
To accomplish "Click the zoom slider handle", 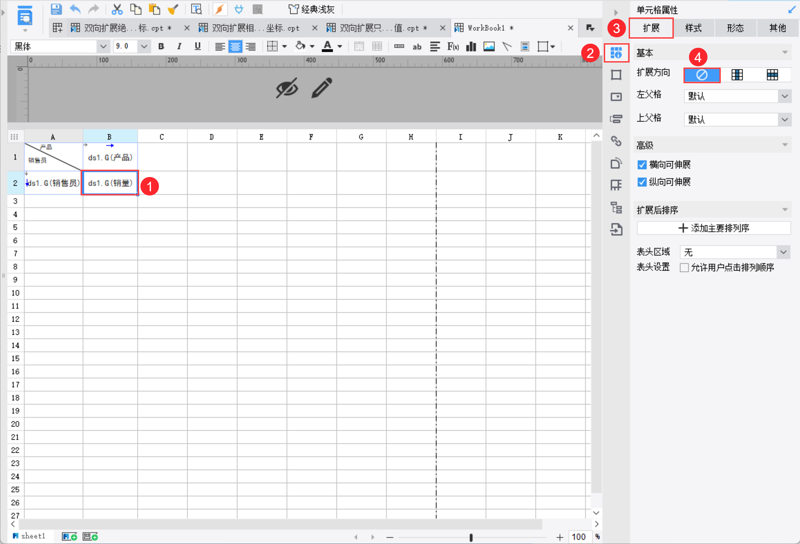I will pyautogui.click(x=471, y=537).
